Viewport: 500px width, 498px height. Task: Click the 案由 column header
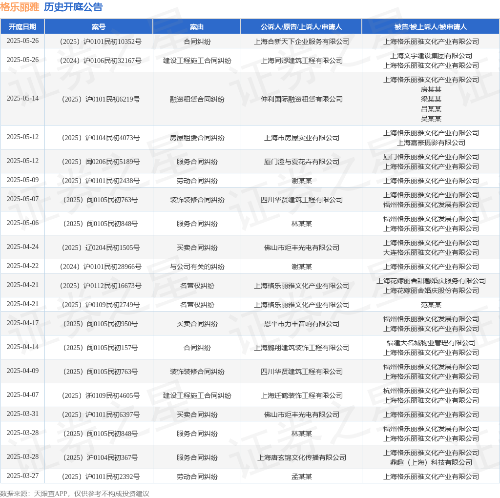tap(197, 27)
